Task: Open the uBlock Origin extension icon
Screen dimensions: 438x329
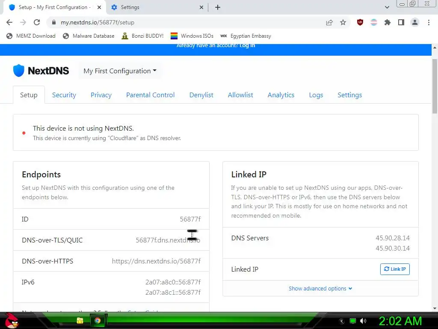Action: tap(360, 22)
